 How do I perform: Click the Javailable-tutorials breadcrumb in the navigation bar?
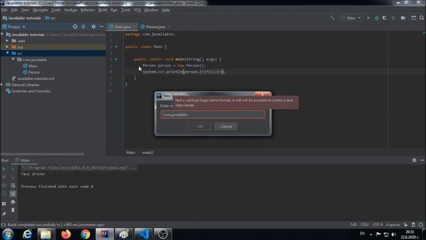click(22, 18)
